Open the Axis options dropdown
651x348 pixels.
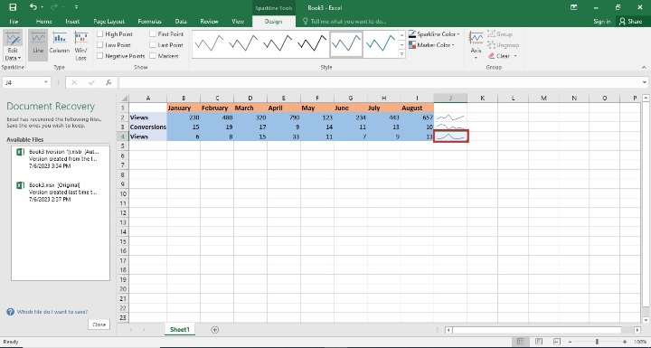click(x=476, y=46)
